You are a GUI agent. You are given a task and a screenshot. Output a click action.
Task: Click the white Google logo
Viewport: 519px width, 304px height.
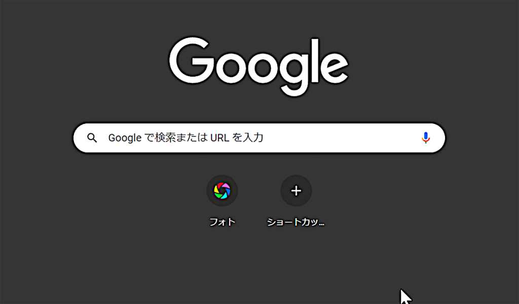click(258, 66)
